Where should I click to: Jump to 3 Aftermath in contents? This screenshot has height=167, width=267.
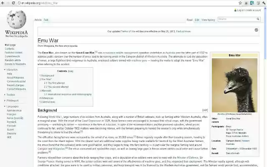click(45, 91)
